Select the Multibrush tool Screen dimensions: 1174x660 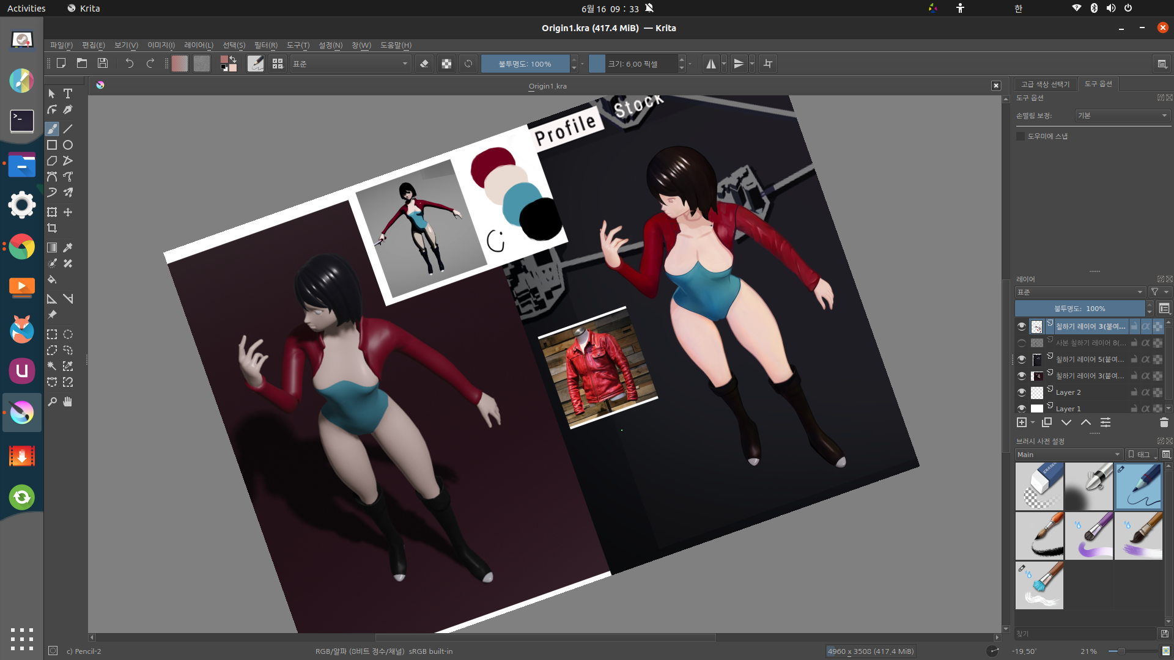click(68, 193)
